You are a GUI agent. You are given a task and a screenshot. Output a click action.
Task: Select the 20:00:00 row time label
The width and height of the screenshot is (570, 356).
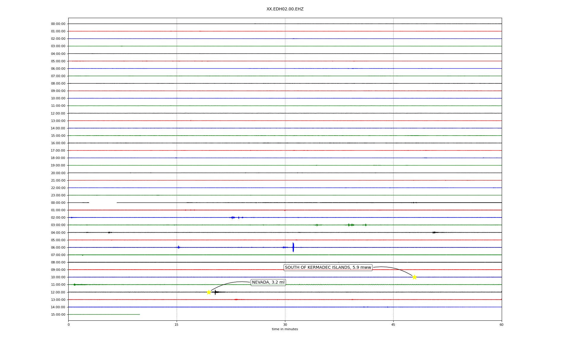coord(58,173)
